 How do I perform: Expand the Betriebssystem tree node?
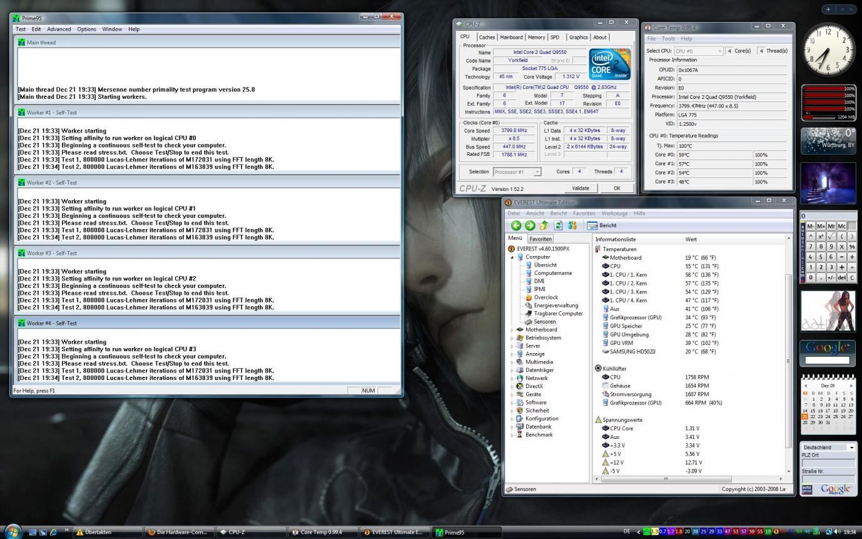click(x=512, y=338)
